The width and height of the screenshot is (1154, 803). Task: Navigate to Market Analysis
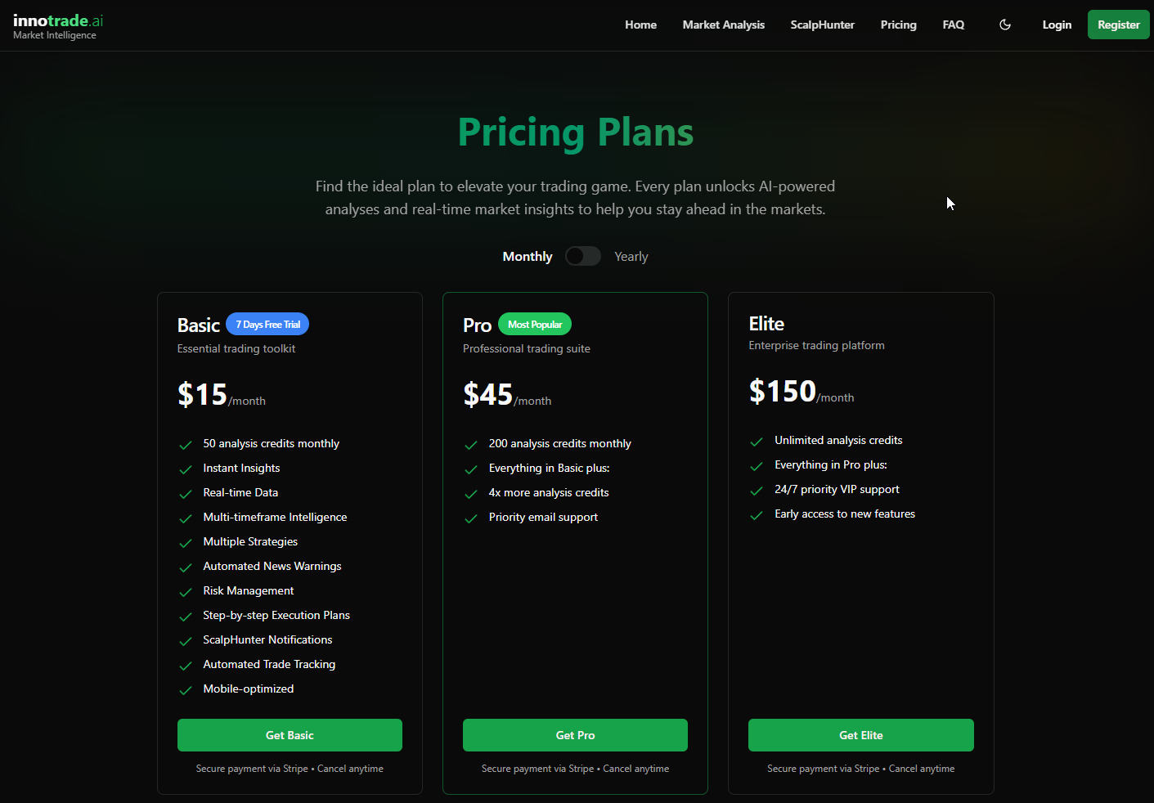click(x=723, y=25)
